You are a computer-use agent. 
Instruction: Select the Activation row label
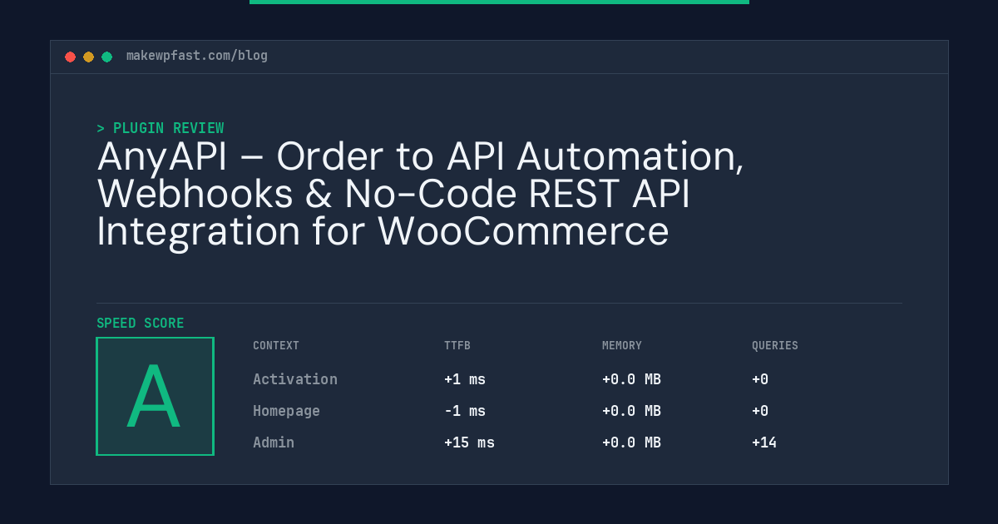pyautogui.click(x=295, y=379)
